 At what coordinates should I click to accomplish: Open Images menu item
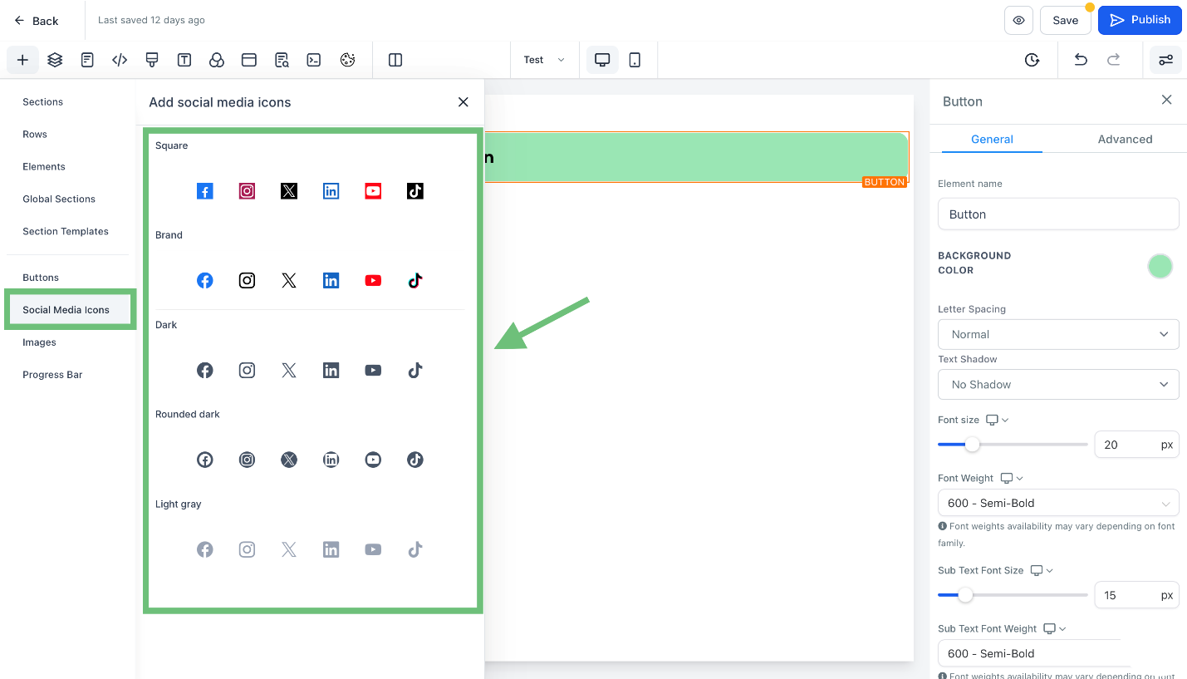[40, 342]
